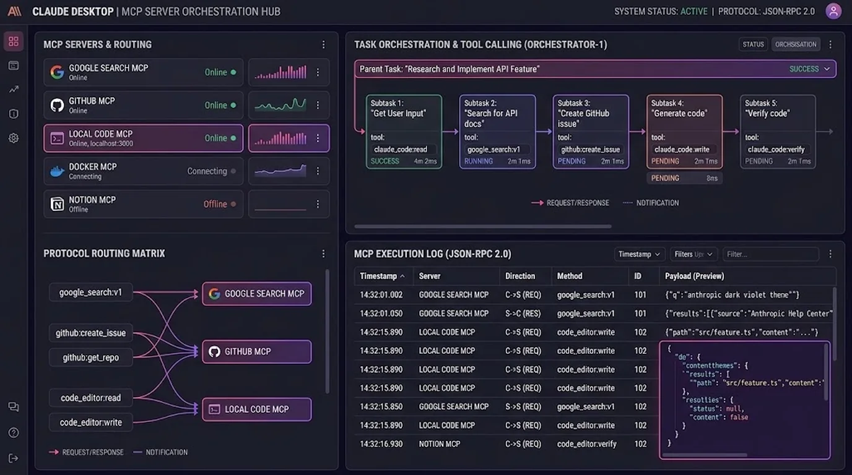Image resolution: width=852 pixels, height=475 pixels.
Task: Select the Google Search MCP server row
Action: (x=143, y=72)
